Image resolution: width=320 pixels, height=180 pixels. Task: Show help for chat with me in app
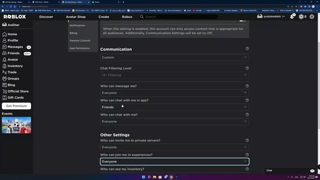point(247,100)
